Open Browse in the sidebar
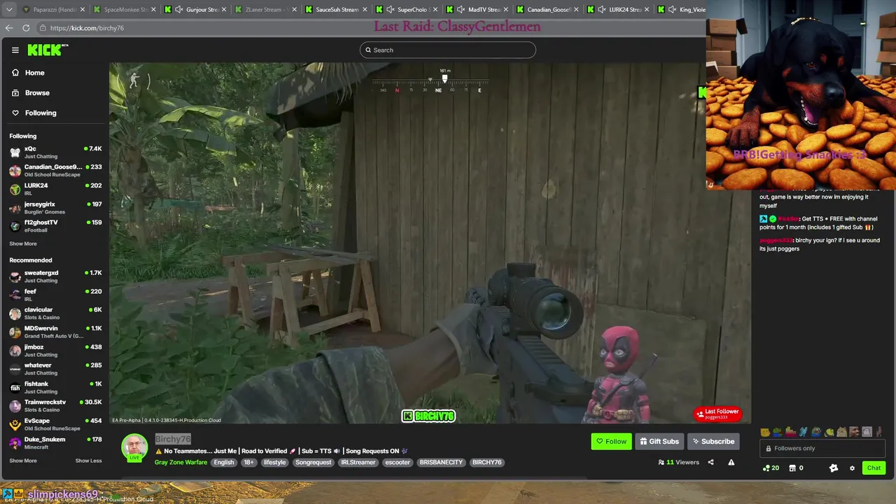Image resolution: width=896 pixels, height=504 pixels. click(37, 92)
